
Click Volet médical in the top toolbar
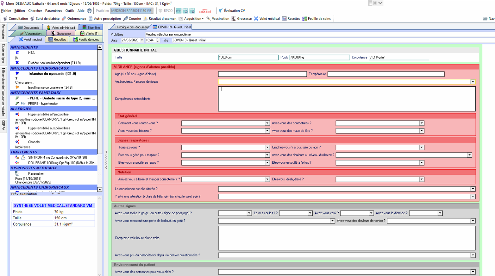267,19
